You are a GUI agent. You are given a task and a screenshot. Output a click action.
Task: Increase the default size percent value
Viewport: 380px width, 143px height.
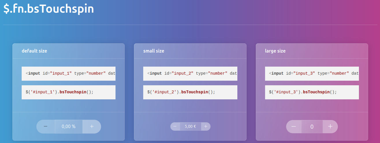pos(92,127)
